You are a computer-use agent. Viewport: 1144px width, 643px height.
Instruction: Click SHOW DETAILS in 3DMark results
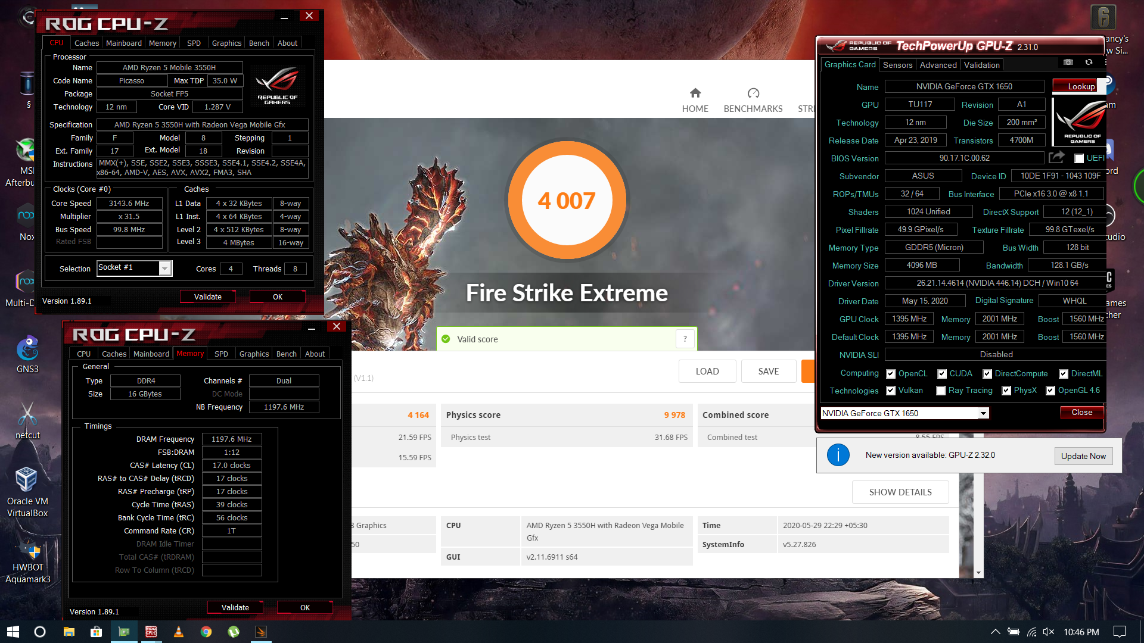(x=900, y=492)
